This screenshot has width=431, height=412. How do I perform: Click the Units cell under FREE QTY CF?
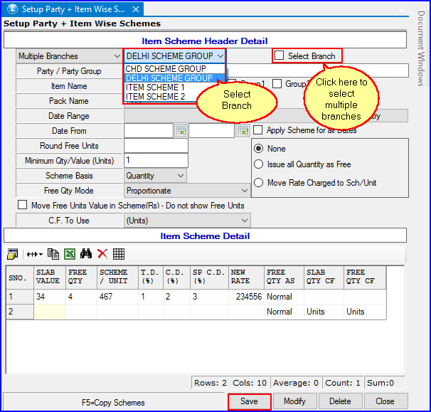(x=365, y=312)
